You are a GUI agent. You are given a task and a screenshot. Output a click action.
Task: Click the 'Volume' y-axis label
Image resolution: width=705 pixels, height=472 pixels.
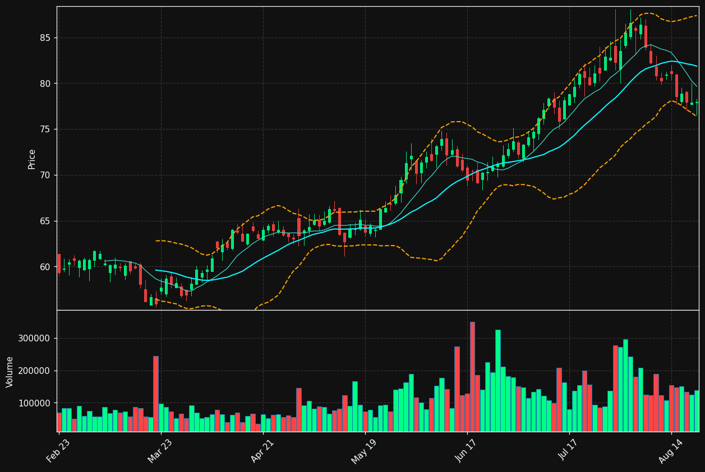point(10,371)
